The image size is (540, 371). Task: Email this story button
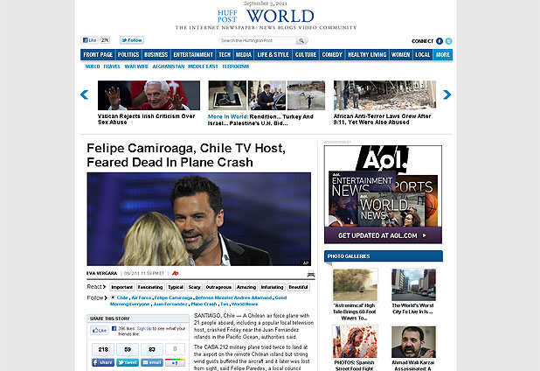click(x=152, y=362)
